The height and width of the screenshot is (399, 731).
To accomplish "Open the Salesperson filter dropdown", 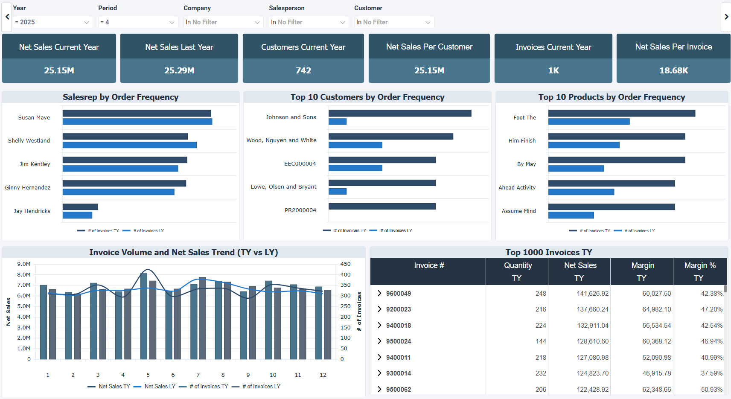I will 309,22.
